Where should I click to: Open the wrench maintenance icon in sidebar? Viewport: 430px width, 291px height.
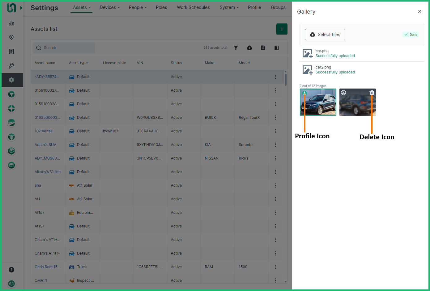(11, 66)
